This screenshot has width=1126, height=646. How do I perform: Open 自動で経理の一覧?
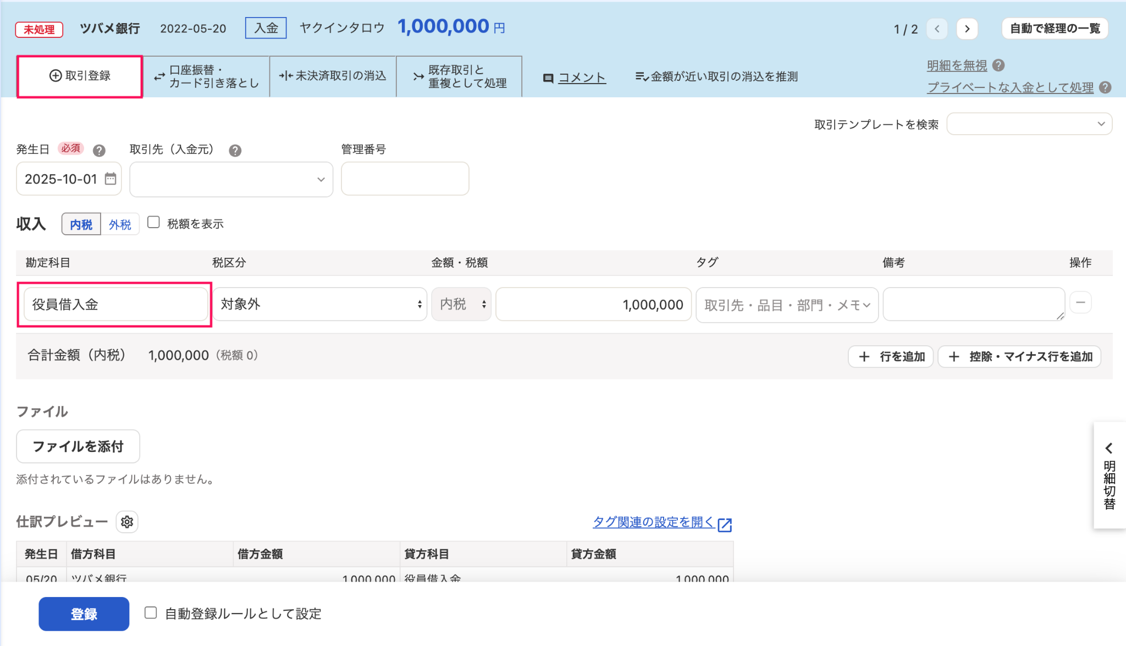click(1055, 29)
